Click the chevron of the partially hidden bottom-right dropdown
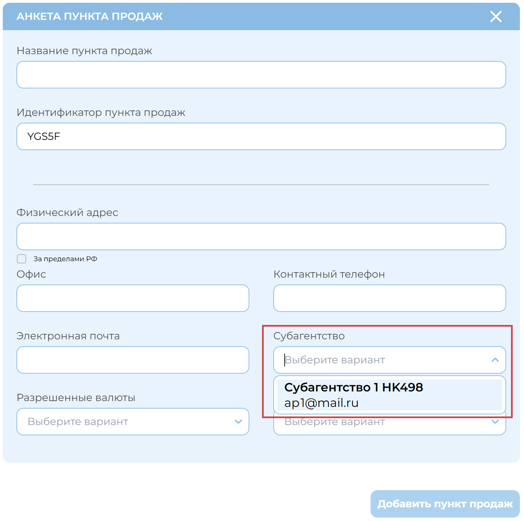The width and height of the screenshot is (524, 521). [495, 422]
